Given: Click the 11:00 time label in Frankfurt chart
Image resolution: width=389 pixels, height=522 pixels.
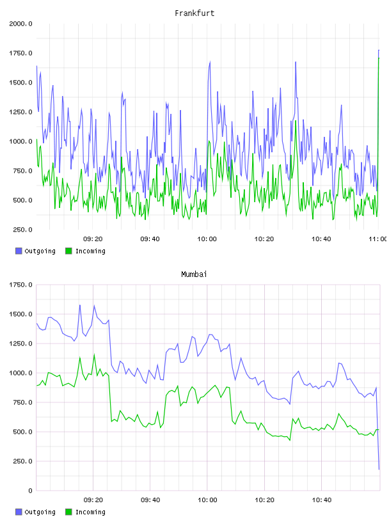Looking at the screenshot, I should (x=377, y=239).
